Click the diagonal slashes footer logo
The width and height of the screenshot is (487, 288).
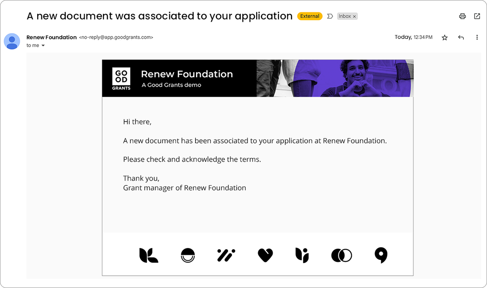226,255
